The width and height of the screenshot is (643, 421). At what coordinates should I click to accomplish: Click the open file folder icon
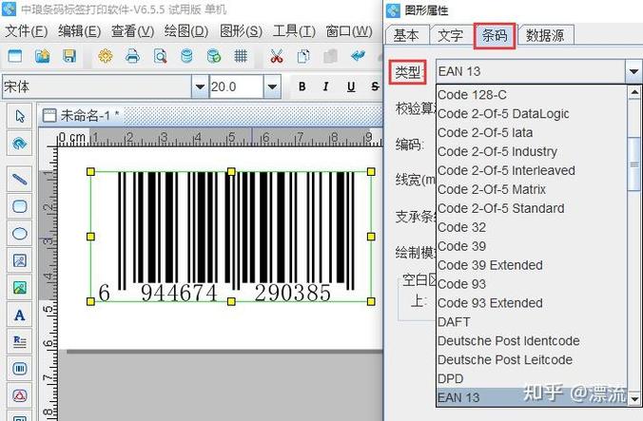(x=42, y=56)
